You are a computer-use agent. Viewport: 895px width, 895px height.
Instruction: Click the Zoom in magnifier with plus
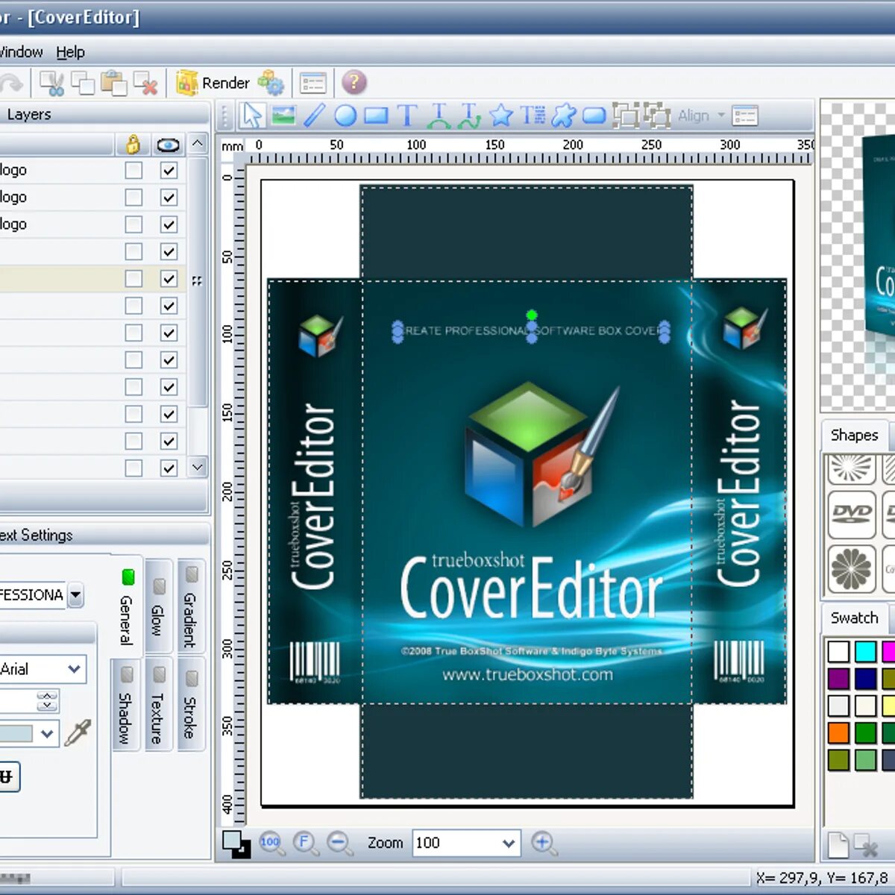544,844
